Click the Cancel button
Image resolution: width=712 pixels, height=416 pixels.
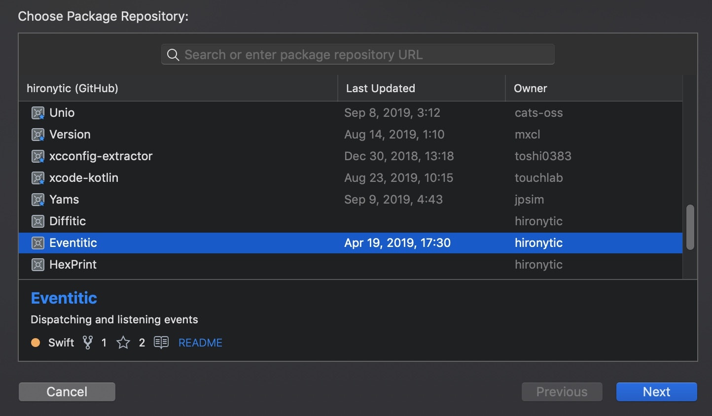pos(67,392)
